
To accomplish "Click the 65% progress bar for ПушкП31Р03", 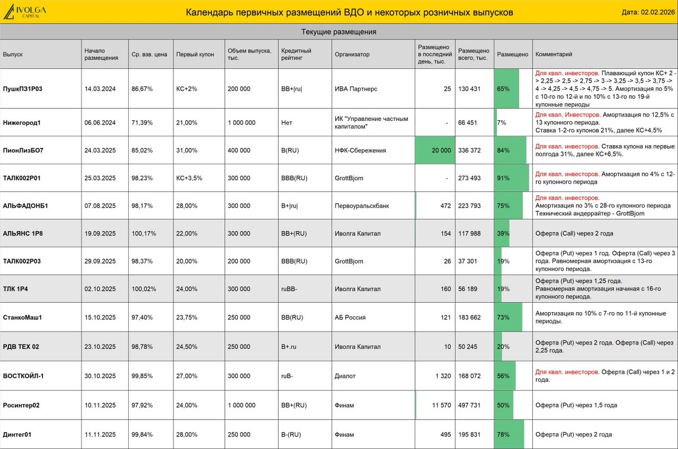I will pos(507,89).
